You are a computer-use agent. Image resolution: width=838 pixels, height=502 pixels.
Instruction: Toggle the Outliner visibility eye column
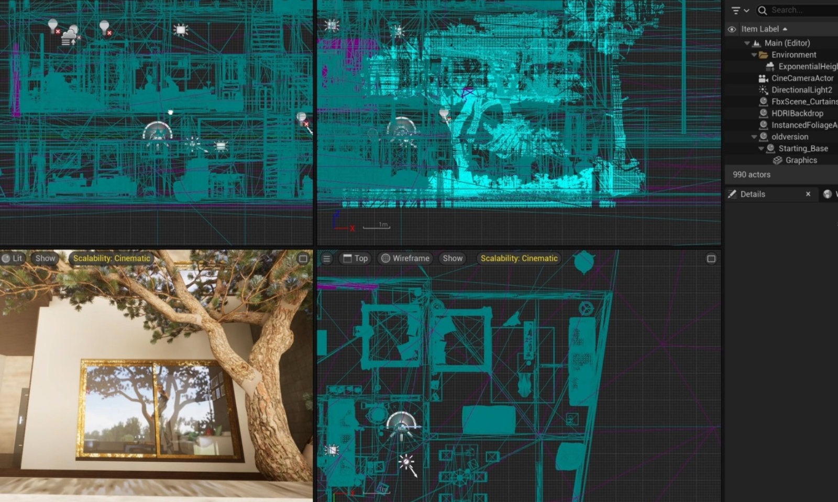[x=732, y=29]
